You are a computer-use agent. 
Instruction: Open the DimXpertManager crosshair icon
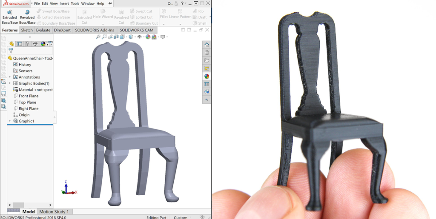[x=35, y=44]
